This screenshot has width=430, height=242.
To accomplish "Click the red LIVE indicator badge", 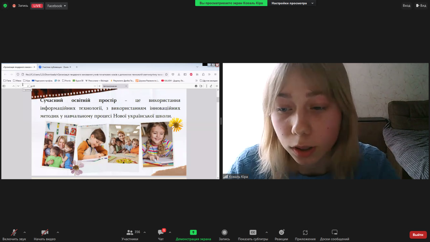I will (37, 6).
